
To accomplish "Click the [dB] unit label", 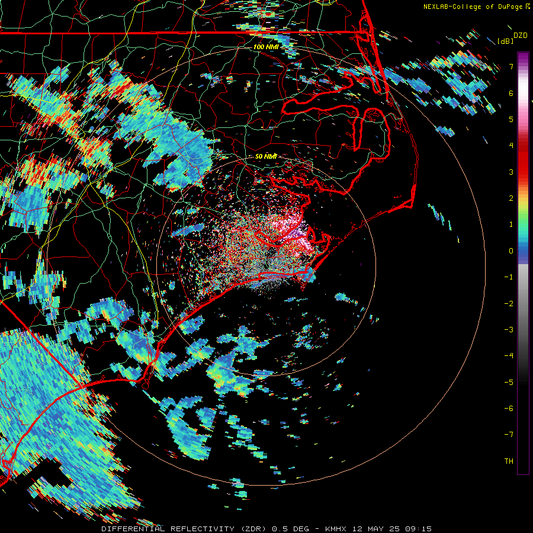I will coord(506,41).
